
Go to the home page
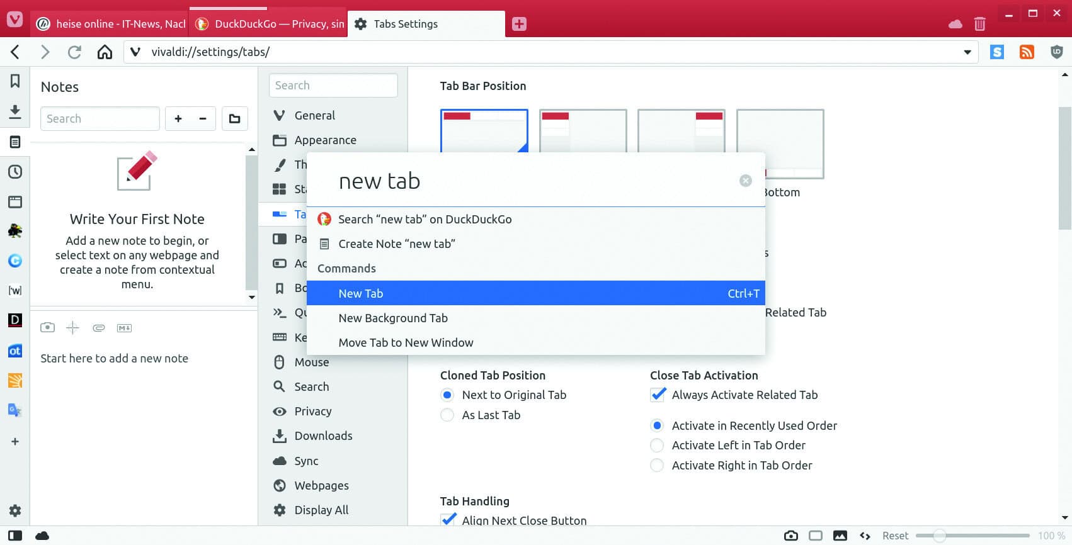pos(105,52)
